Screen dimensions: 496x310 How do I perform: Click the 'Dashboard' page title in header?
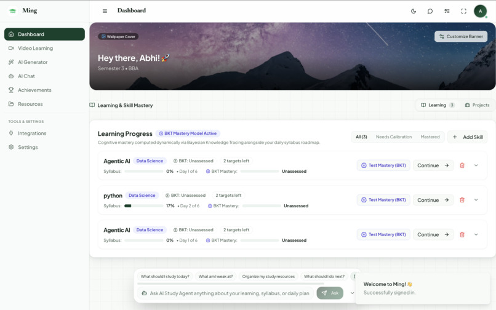tap(132, 10)
